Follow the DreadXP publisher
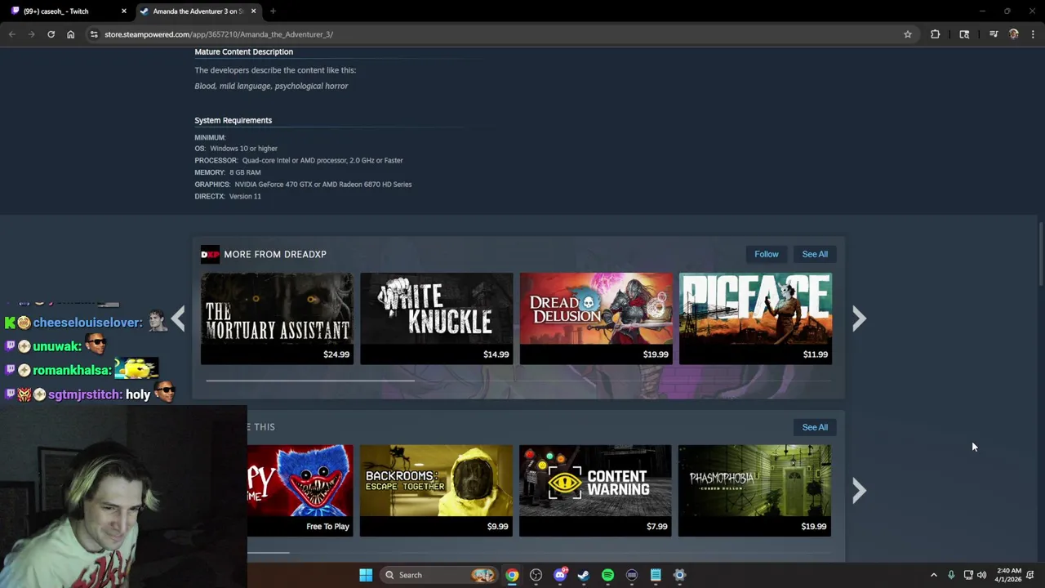 click(767, 254)
